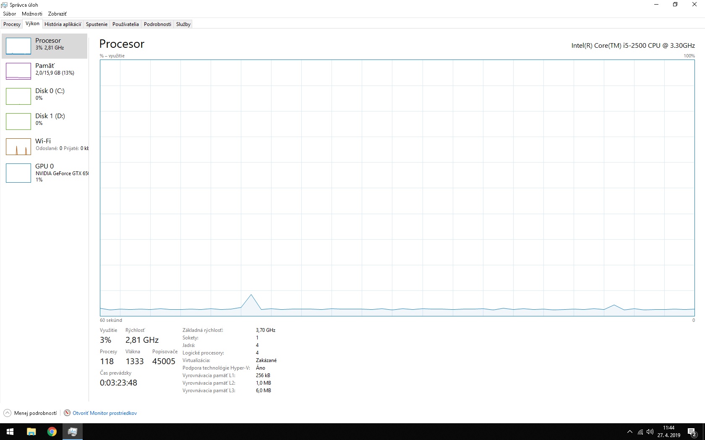Viewport: 705px width, 440px height.
Task: Click the L1 cache 256 kB value
Action: [263, 375]
